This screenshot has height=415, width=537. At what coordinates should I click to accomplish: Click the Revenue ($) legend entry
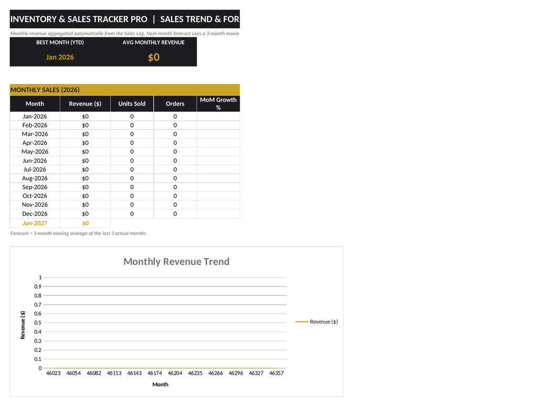tap(316, 322)
